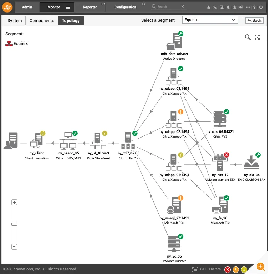The height and width of the screenshot is (274, 268).
Task: Switch to the Components tab
Action: pos(42,21)
